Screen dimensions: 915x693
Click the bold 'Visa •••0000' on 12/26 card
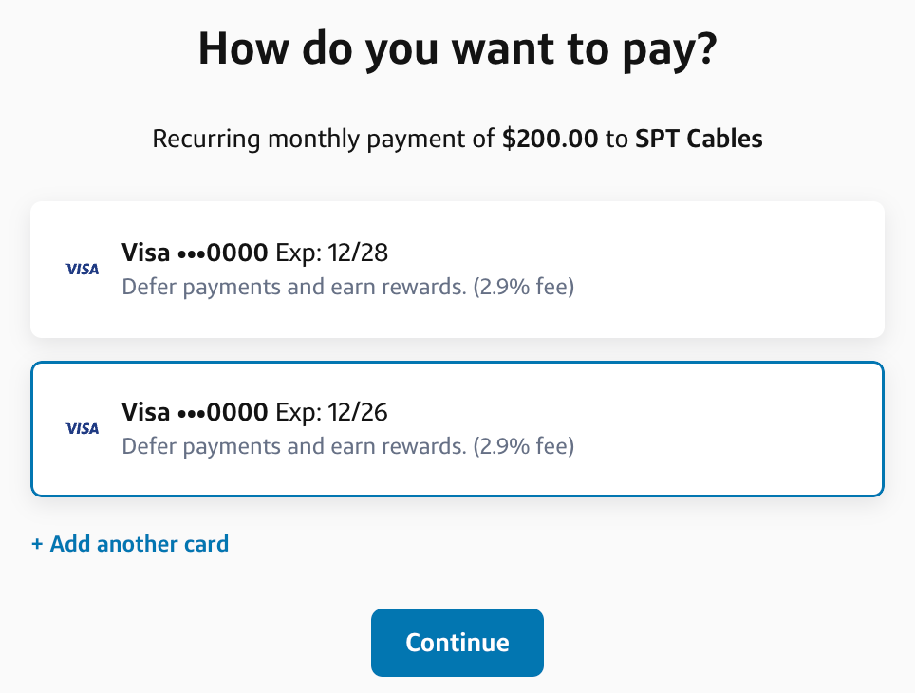196,413
